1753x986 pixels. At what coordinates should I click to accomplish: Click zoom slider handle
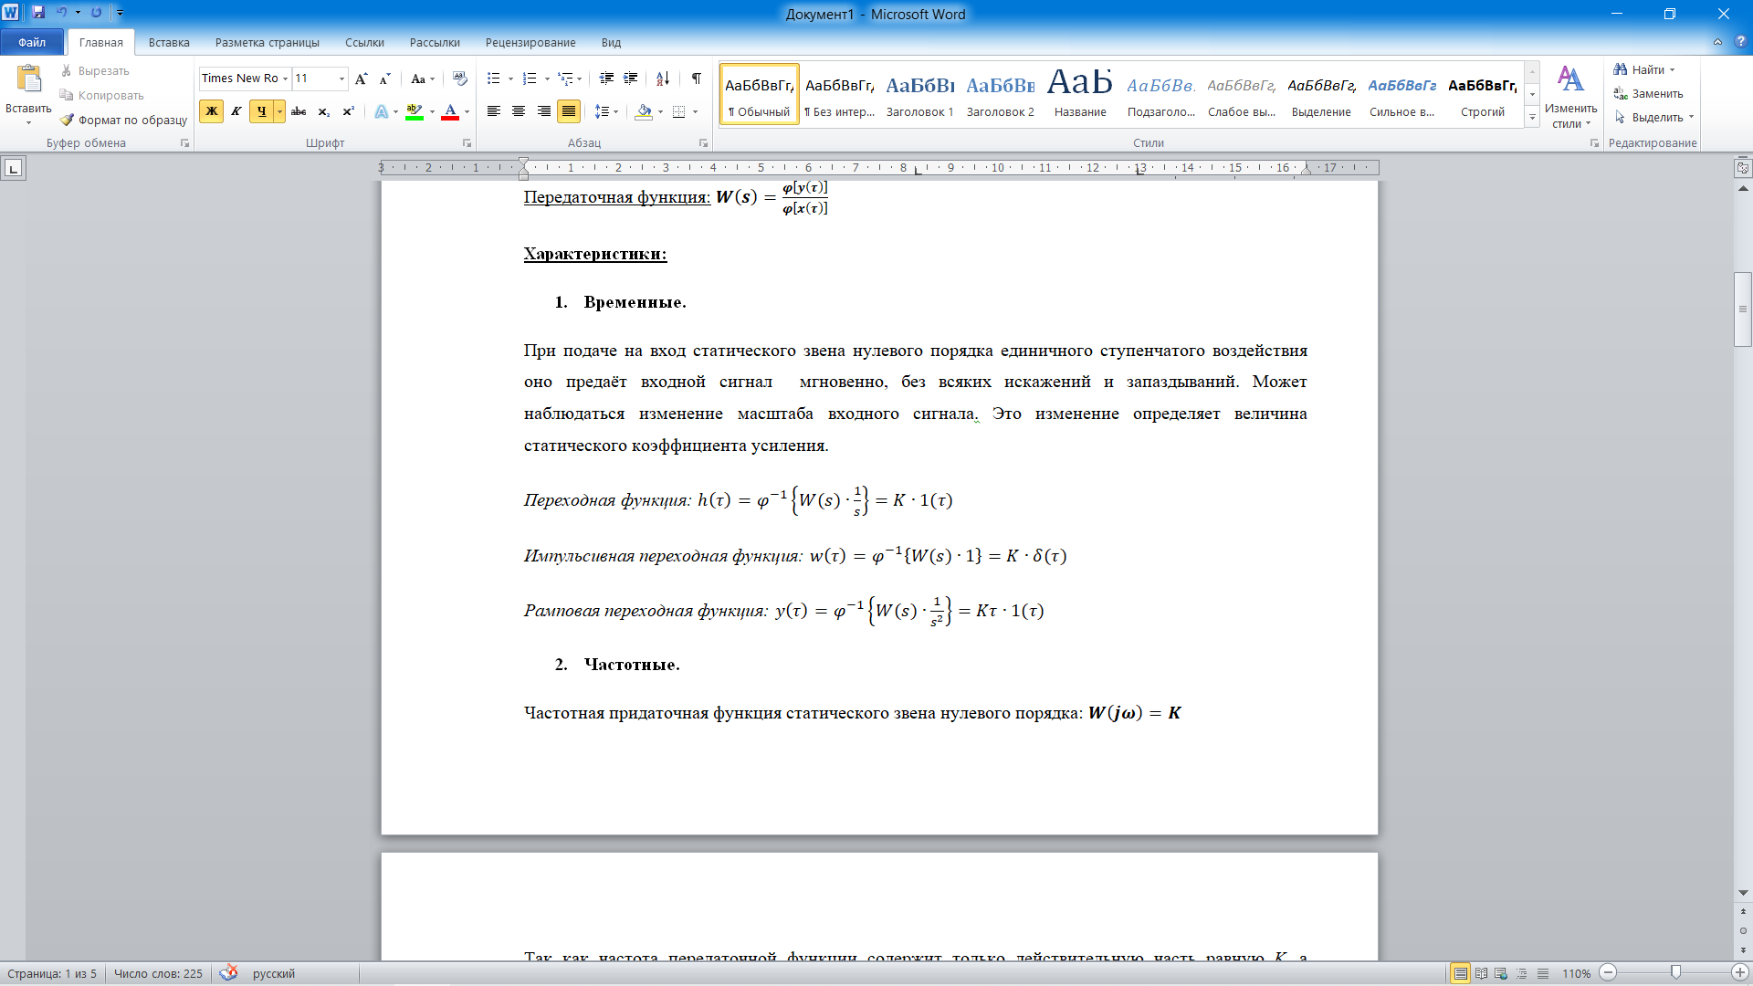pyautogui.click(x=1675, y=972)
